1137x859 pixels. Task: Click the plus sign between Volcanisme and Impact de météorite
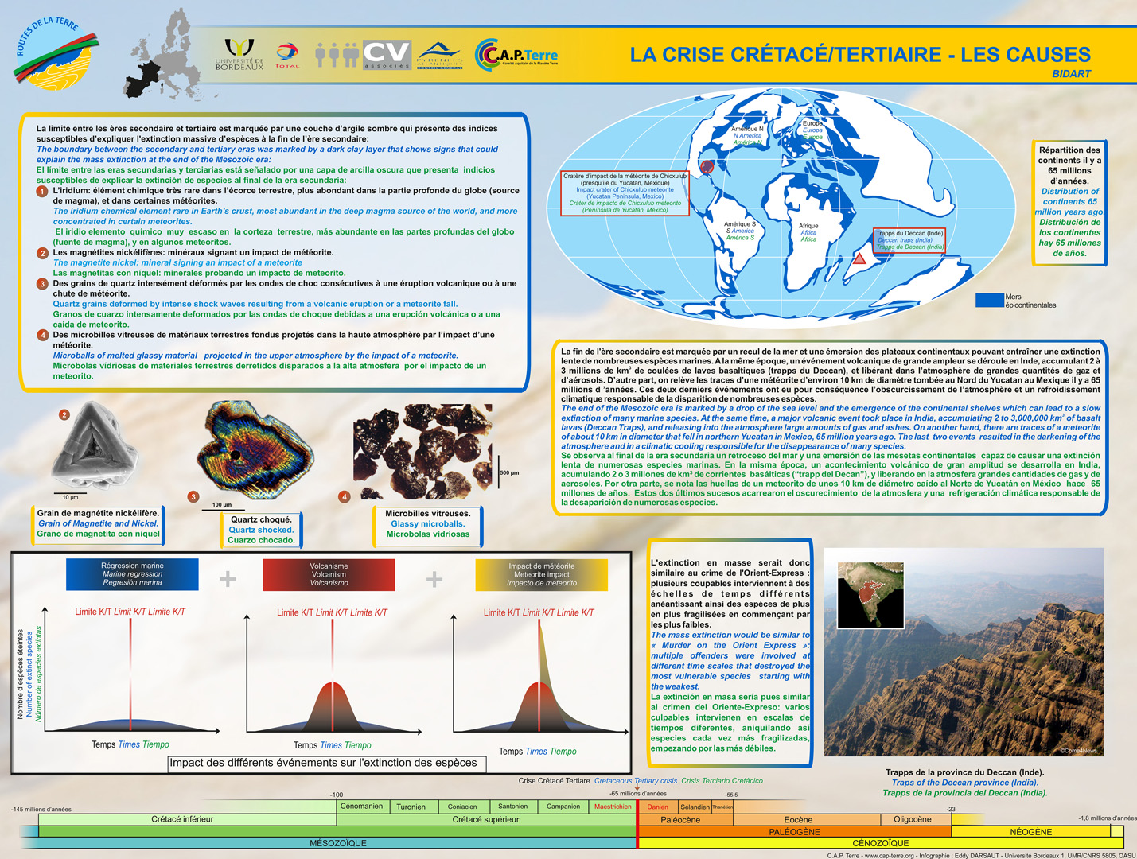coord(434,578)
